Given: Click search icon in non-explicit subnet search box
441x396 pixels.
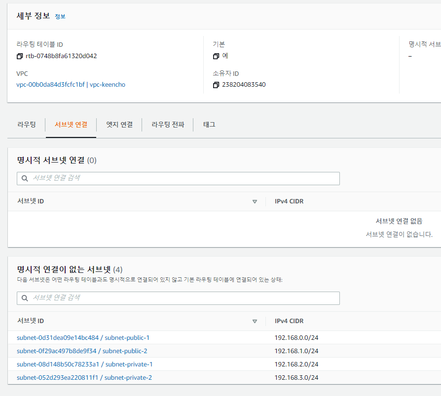Looking at the screenshot, I should click(x=25, y=298).
